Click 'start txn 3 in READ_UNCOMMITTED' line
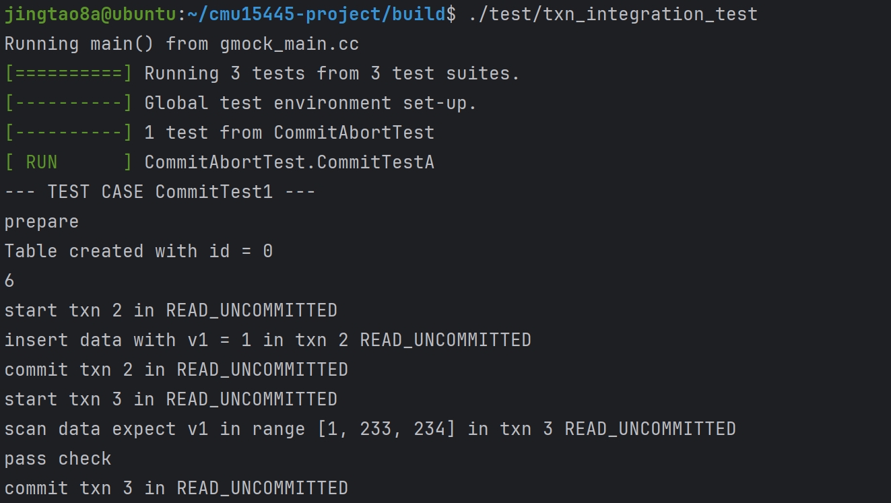 pos(171,399)
